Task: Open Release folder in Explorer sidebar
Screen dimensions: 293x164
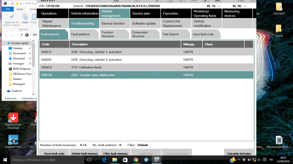Action: (x=17, y=79)
